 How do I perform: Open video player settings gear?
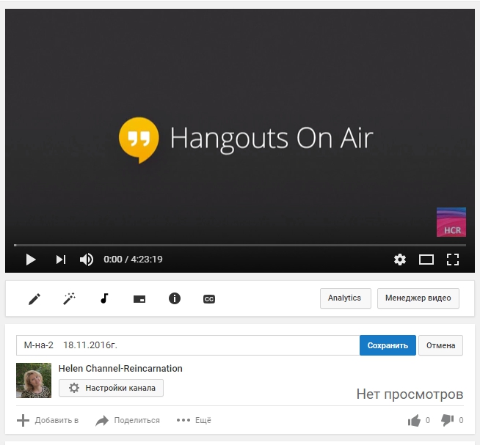[x=400, y=260]
